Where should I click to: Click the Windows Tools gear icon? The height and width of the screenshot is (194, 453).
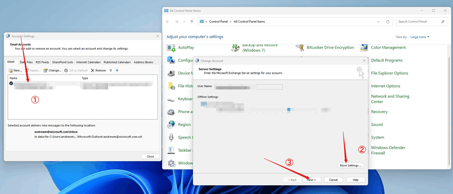click(x=171, y=163)
